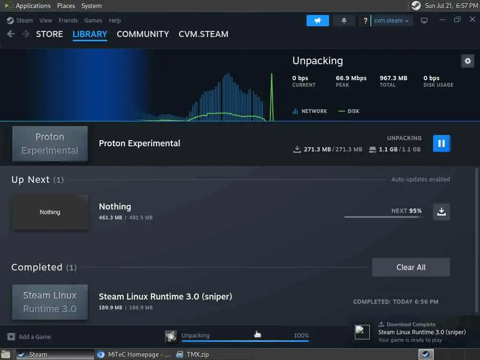Click the Steam taskbar button

[x=55, y=354]
